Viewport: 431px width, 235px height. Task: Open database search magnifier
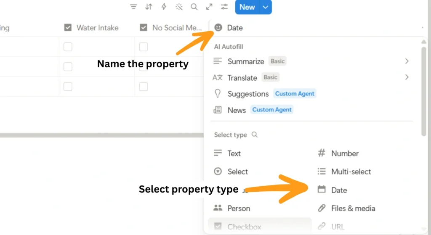coord(194,7)
